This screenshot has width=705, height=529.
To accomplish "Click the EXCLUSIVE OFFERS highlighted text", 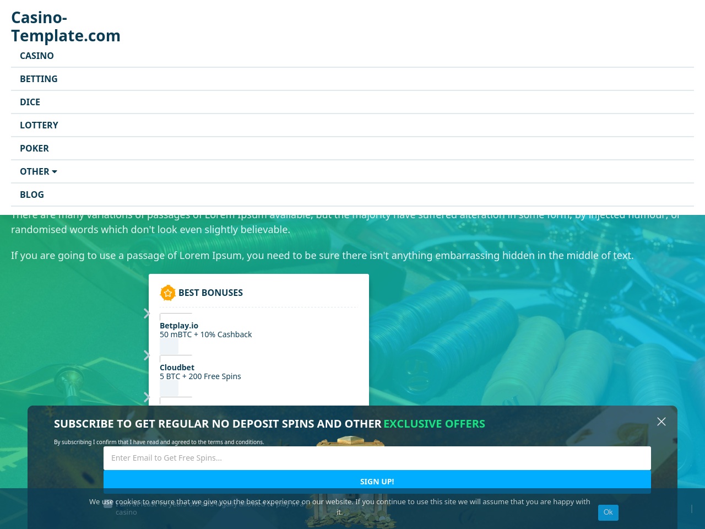I will pos(434,424).
